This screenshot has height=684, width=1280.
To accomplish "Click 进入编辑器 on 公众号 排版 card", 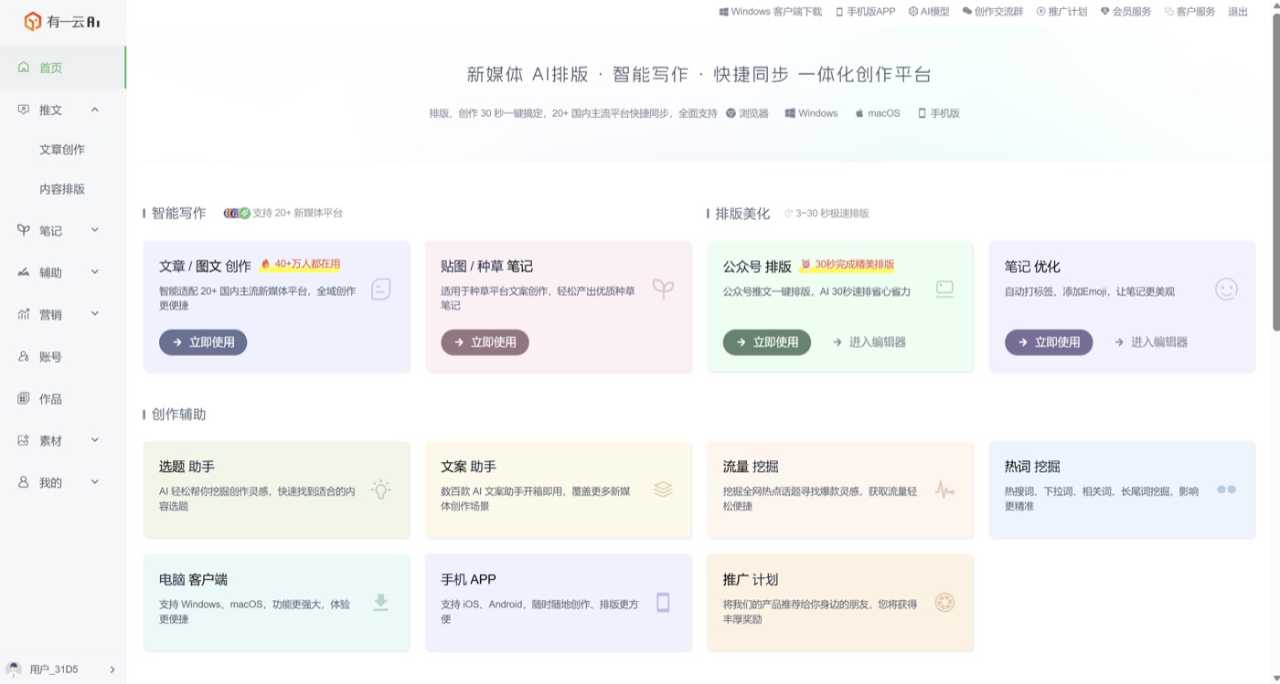I will tap(869, 342).
